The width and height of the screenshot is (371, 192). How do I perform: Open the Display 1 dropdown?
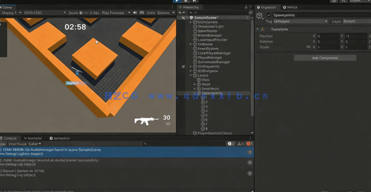11,13
